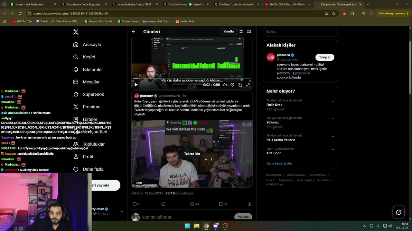This screenshot has height=231, width=412.
Task: Follow platcorn with Takip et
Action: [325, 57]
